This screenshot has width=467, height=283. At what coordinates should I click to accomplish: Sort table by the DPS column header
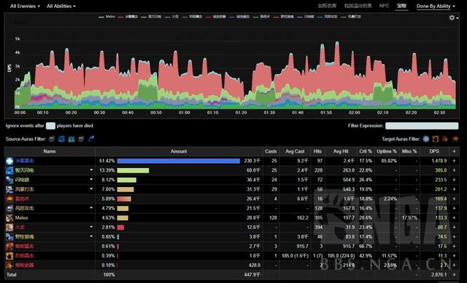point(434,151)
